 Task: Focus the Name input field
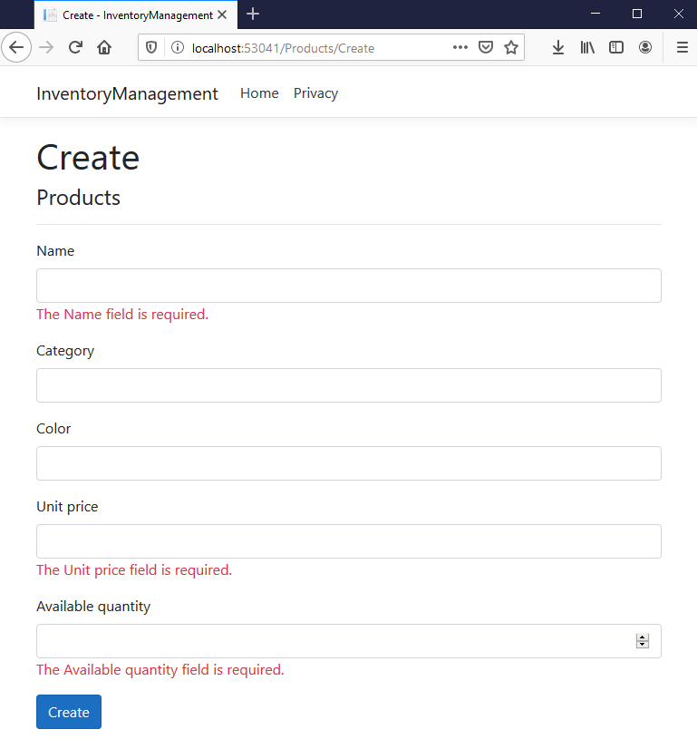click(x=348, y=286)
